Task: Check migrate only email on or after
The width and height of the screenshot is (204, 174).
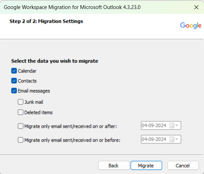Action: click(20, 126)
